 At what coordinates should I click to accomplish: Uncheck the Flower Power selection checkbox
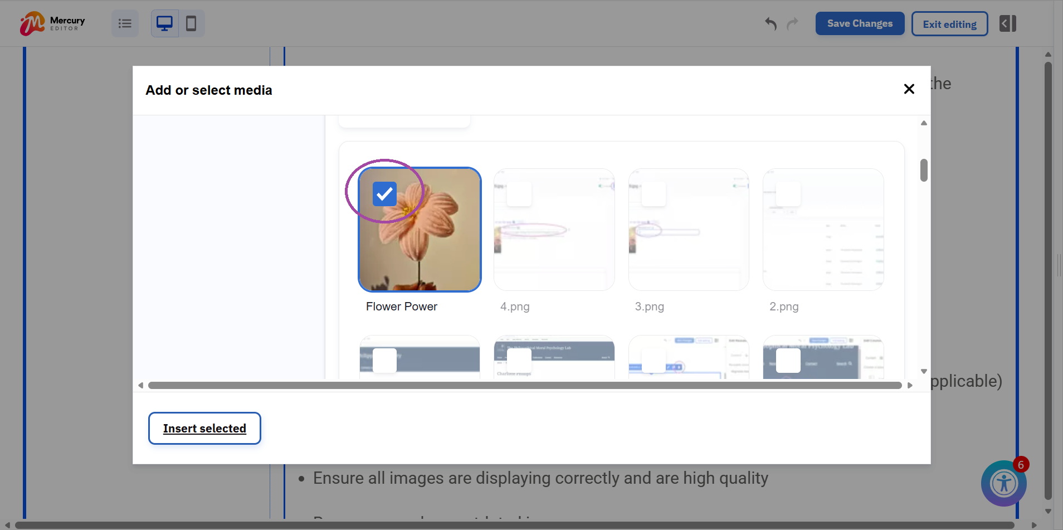click(384, 194)
